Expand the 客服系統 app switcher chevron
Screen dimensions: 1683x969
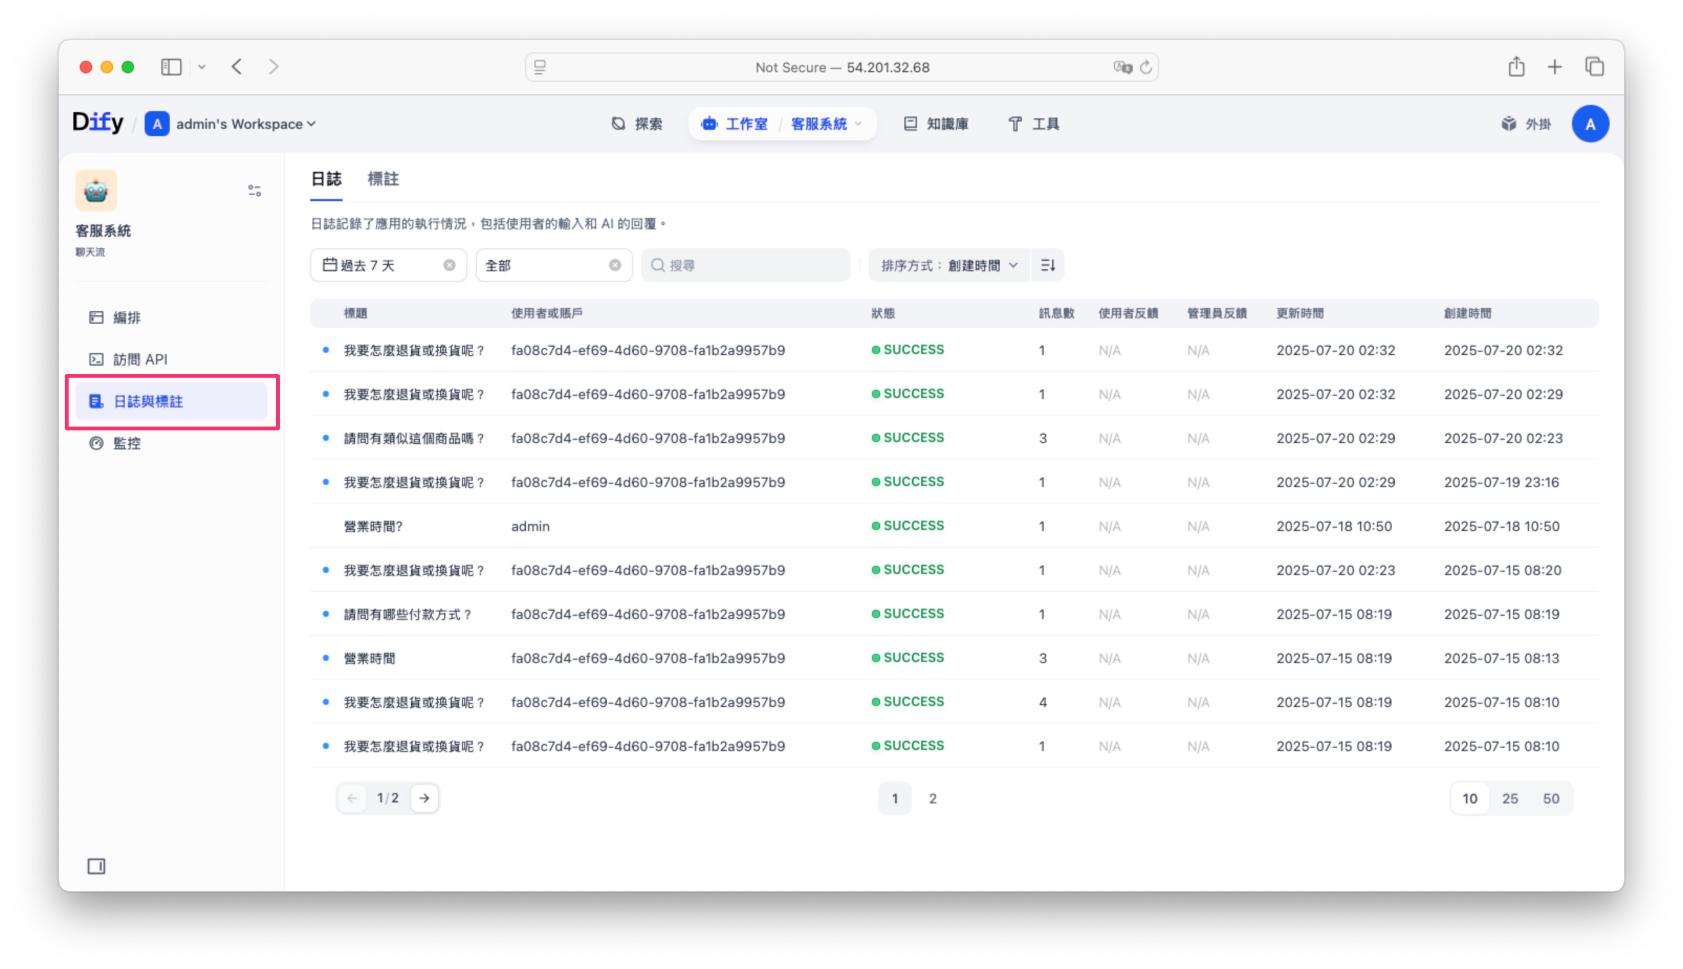[858, 124]
